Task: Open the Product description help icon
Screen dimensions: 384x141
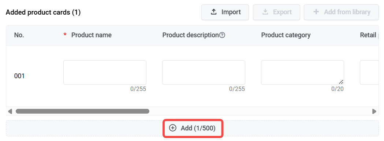Action: pos(222,35)
